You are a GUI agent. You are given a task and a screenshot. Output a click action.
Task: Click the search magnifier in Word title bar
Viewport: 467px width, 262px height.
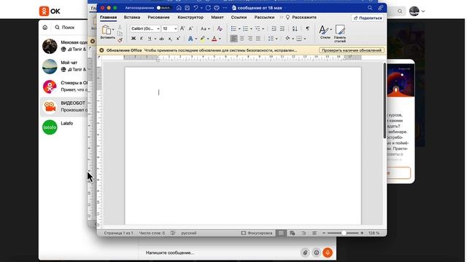click(370, 8)
